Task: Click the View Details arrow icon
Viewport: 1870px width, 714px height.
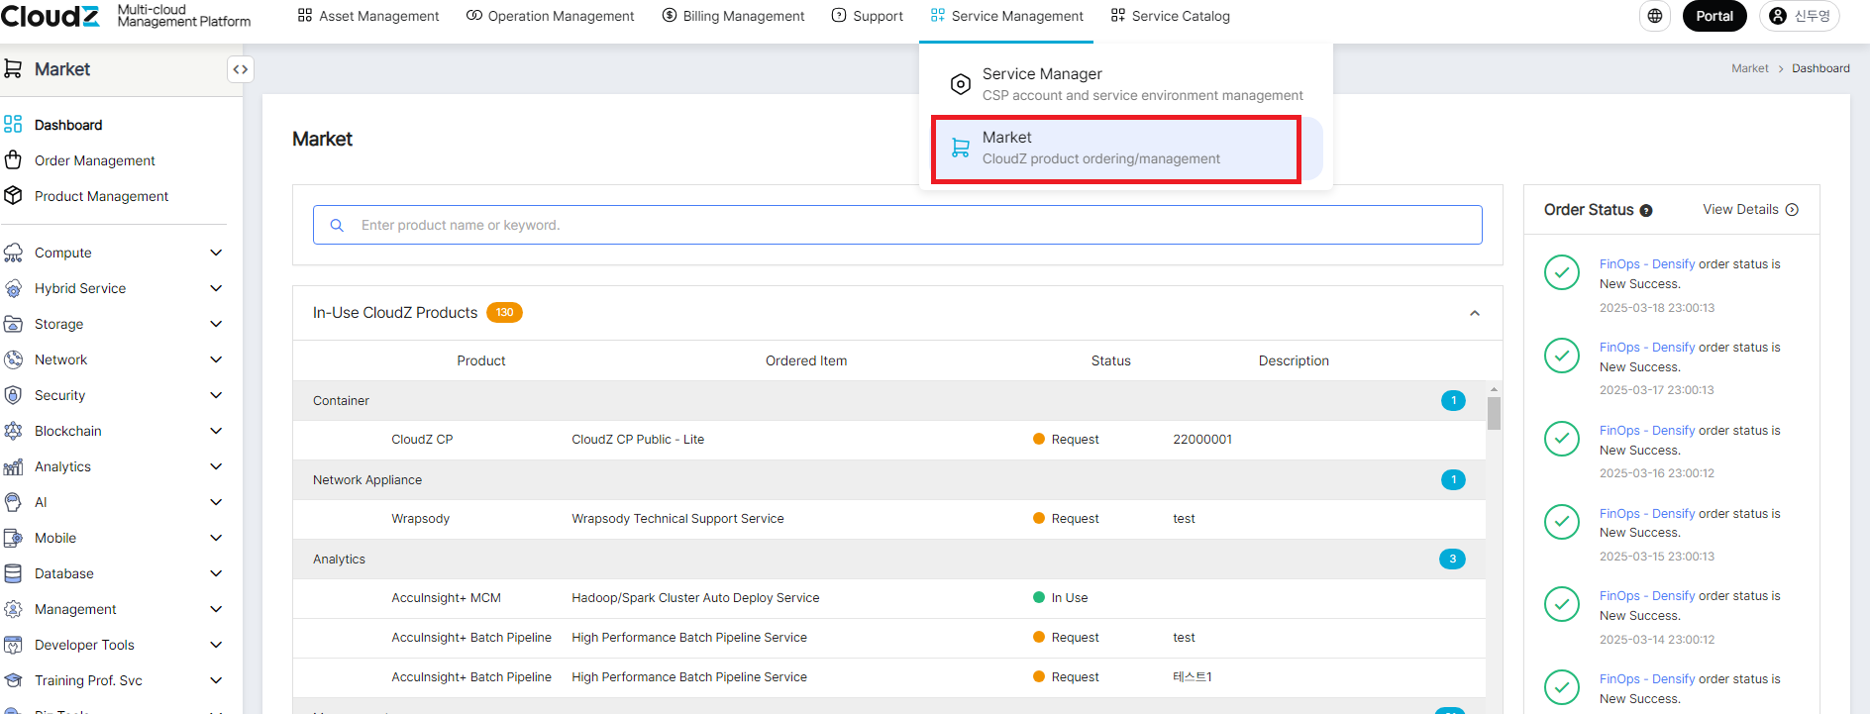Action: (1792, 210)
